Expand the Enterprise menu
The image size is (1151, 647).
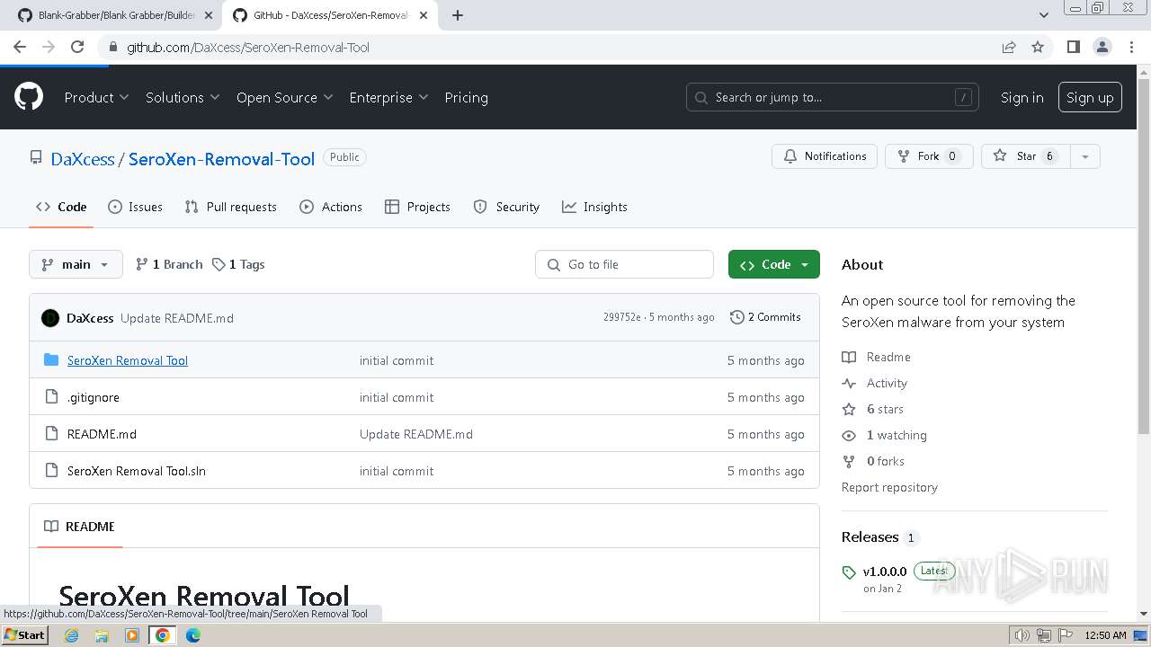click(388, 97)
